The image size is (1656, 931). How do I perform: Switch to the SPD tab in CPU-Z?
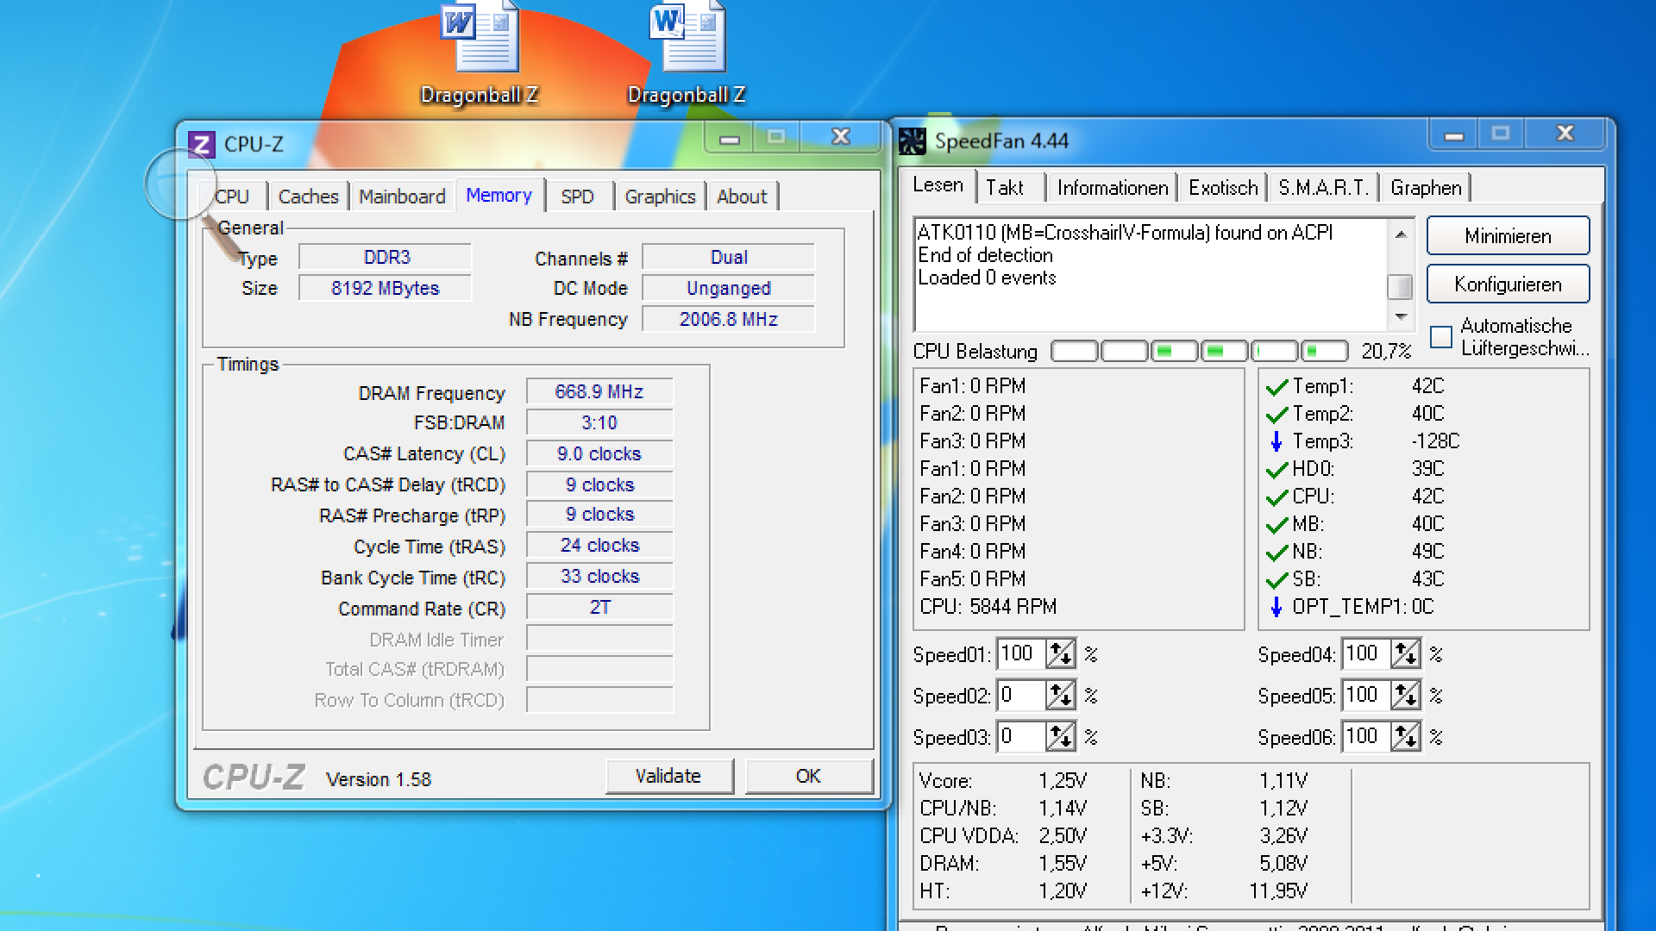click(577, 197)
